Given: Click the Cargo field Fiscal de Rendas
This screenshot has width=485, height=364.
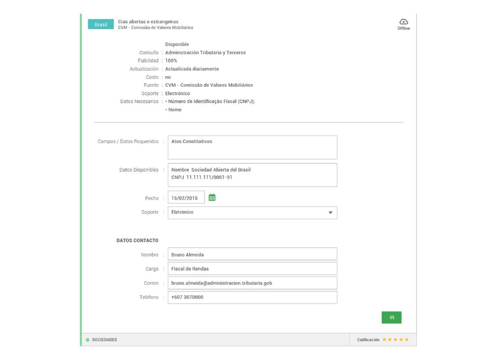Looking at the screenshot, I should 252,269.
